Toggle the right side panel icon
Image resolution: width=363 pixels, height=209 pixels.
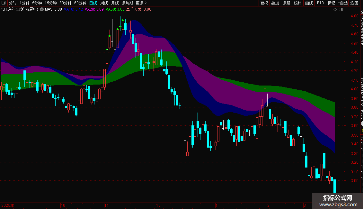pyautogui.click(x=341, y=10)
